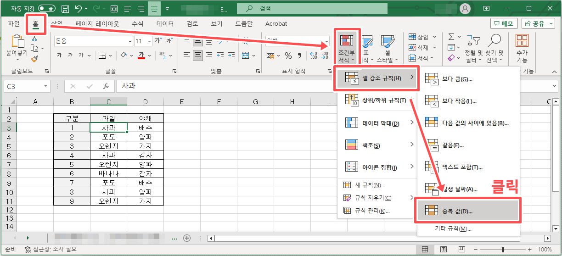Switch to the 페이지 레이아웃 tab
Image resolution: width=562 pixels, height=256 pixels.
pos(97,24)
